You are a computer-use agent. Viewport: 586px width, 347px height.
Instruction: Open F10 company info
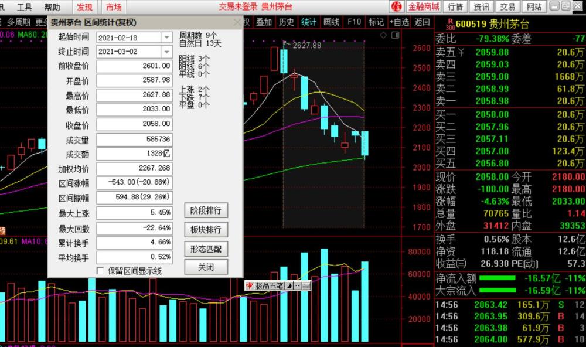click(x=354, y=22)
